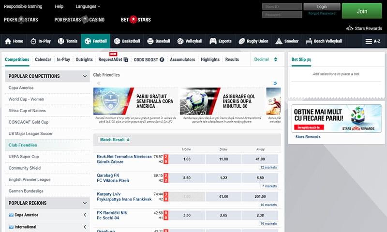
Task: Switch to the Calendar tab
Action: click(x=43, y=59)
